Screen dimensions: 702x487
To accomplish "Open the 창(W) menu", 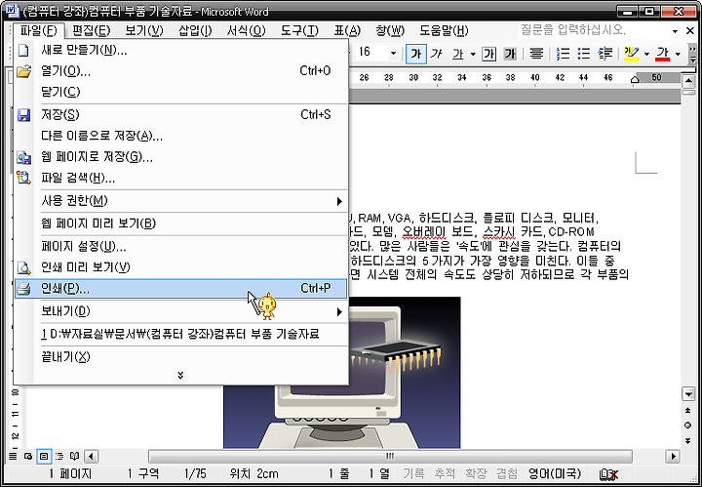I will tap(390, 30).
